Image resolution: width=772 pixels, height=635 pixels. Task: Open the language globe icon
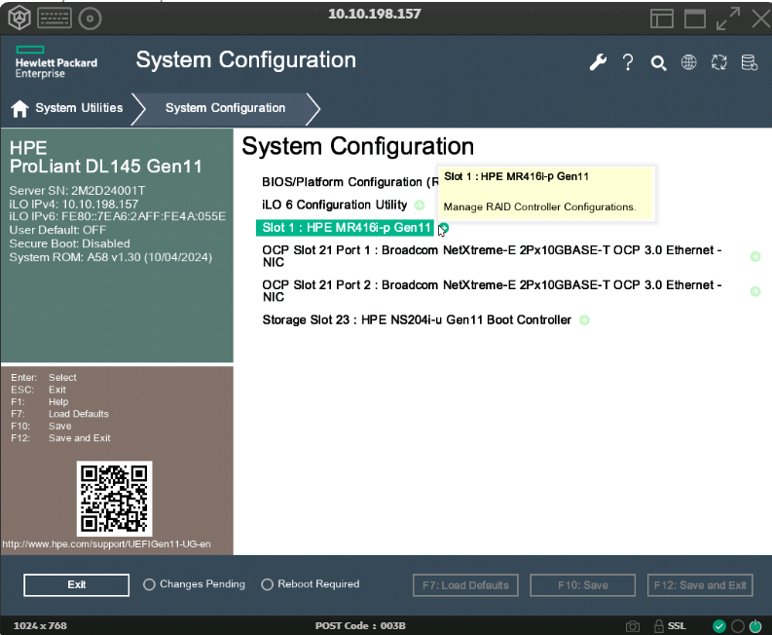point(688,62)
